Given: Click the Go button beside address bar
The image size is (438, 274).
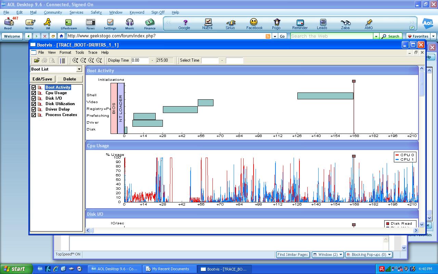Looking at the screenshot, I should coord(282,36).
